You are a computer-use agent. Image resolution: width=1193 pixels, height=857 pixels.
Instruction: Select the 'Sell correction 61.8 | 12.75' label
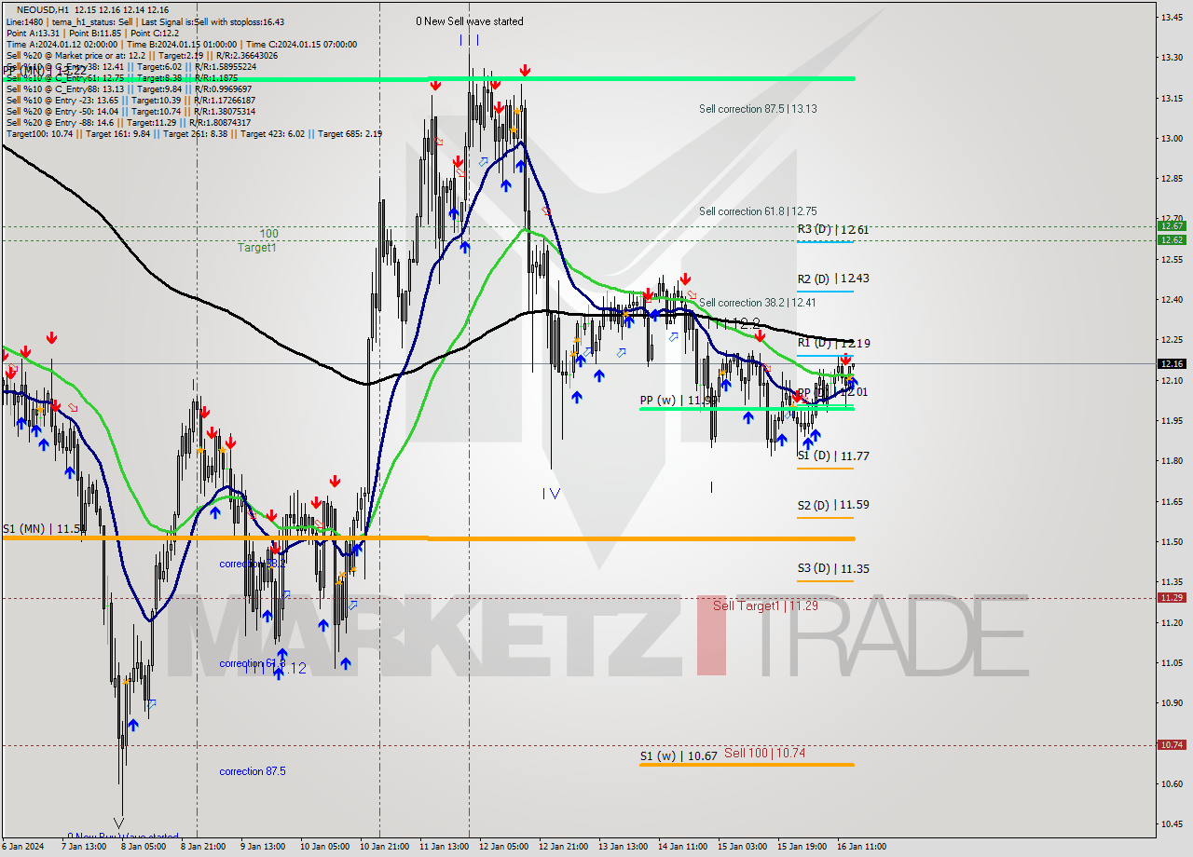click(758, 211)
